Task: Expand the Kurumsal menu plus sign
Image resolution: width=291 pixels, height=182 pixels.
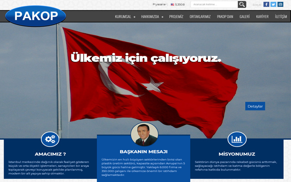Action: [x=135, y=17]
